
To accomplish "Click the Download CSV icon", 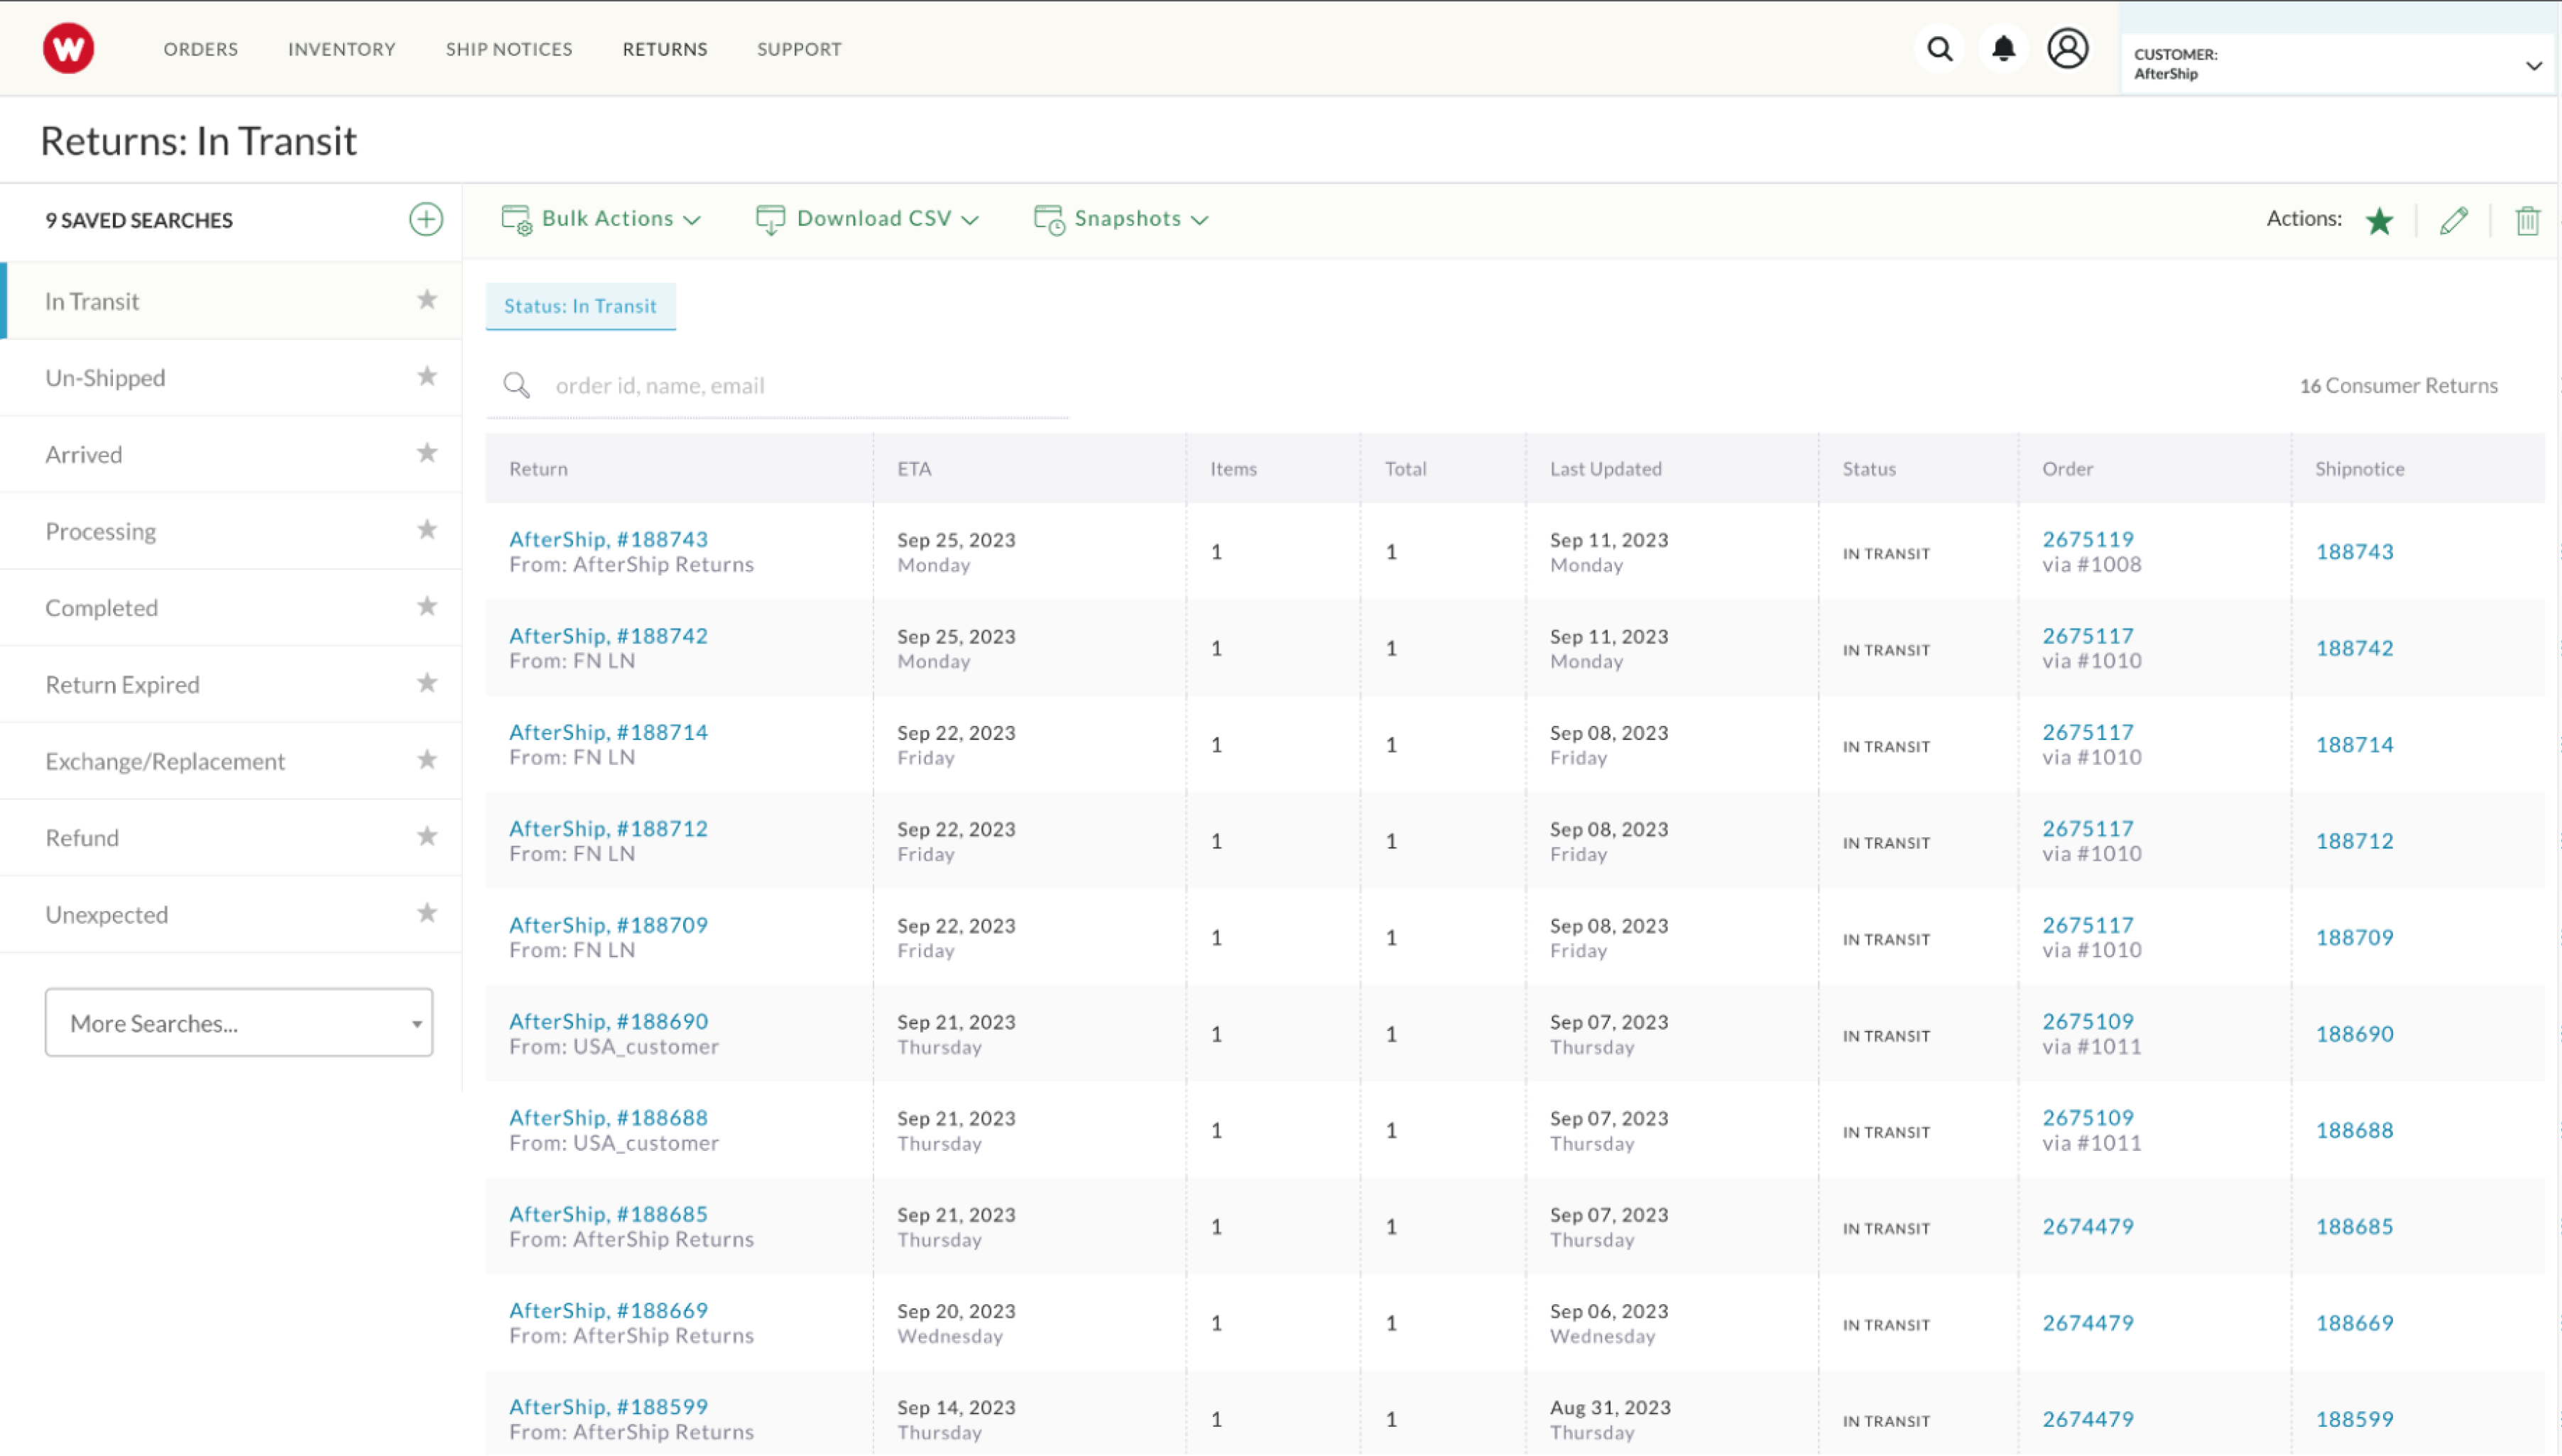I will [x=770, y=219].
